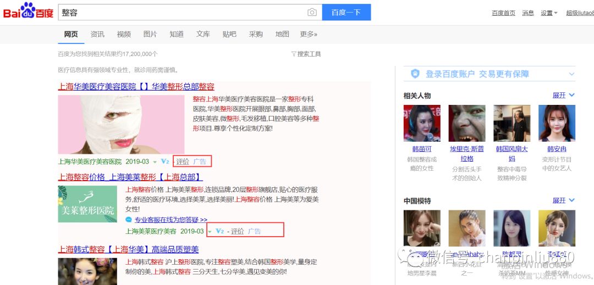Screen dimensions: 594x285
Task: Open 消息 link in the header
Action: pos(527,13)
